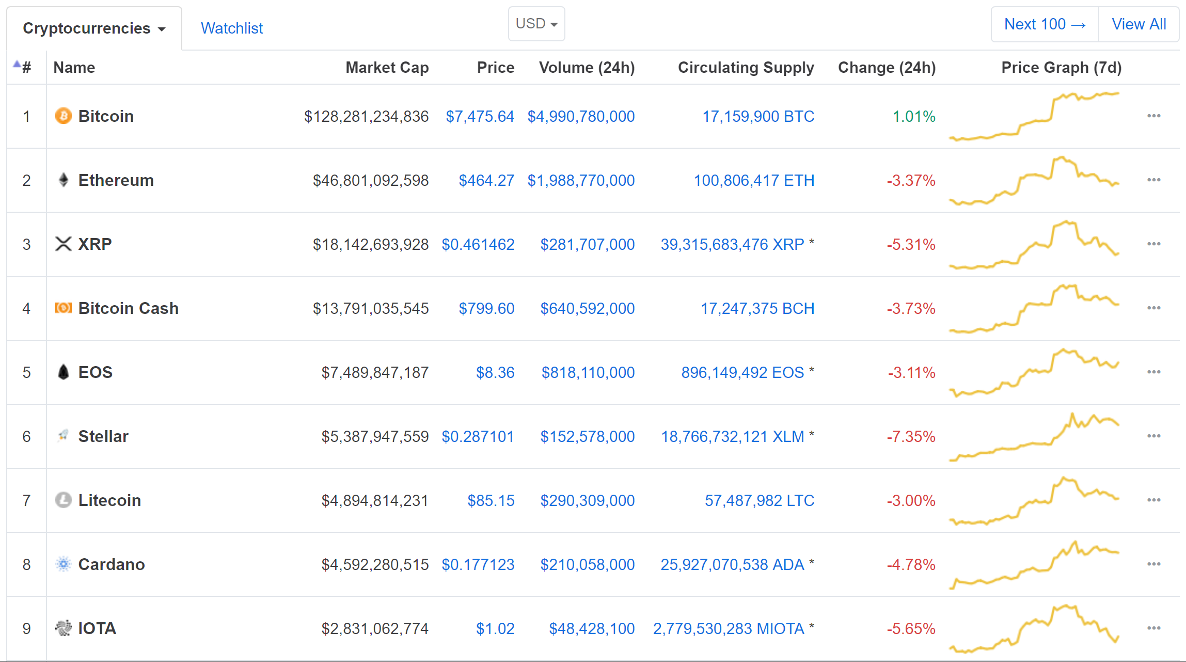Sort table by Name column header
The width and height of the screenshot is (1186, 662).
pyautogui.click(x=74, y=67)
